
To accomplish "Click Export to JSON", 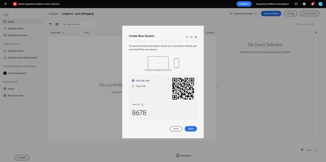I will (304, 24).
